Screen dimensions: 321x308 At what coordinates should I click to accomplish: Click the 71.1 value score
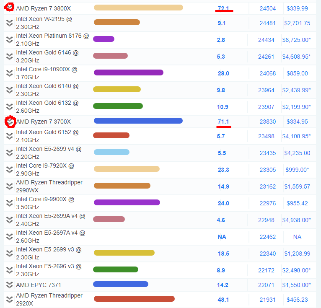click(223, 122)
